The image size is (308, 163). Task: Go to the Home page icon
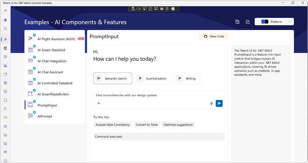pyautogui.click(x=5, y=20)
